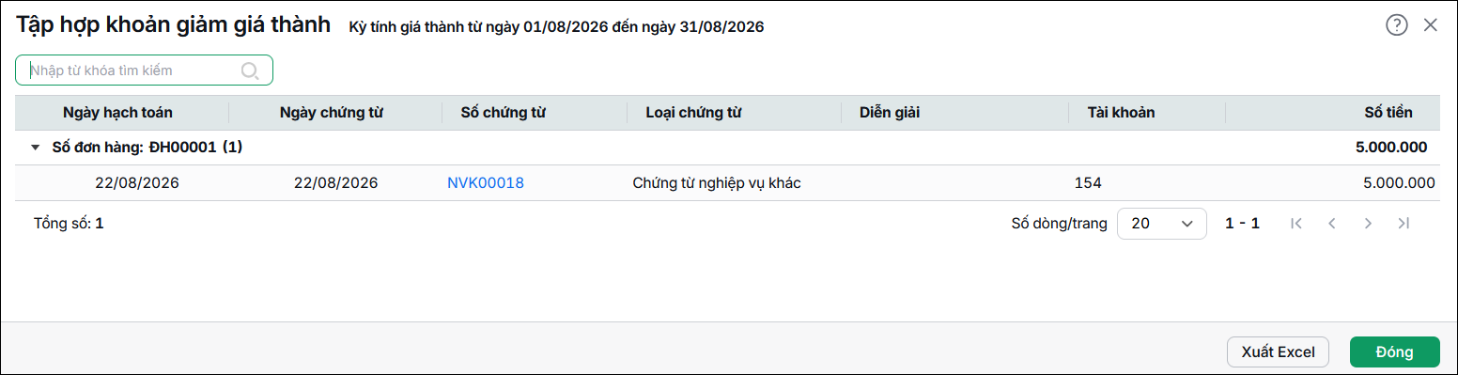Viewport: 1458px width, 375px height.
Task: Collapse the Số đơn hàng ĐH00001 group
Action: pyautogui.click(x=35, y=148)
